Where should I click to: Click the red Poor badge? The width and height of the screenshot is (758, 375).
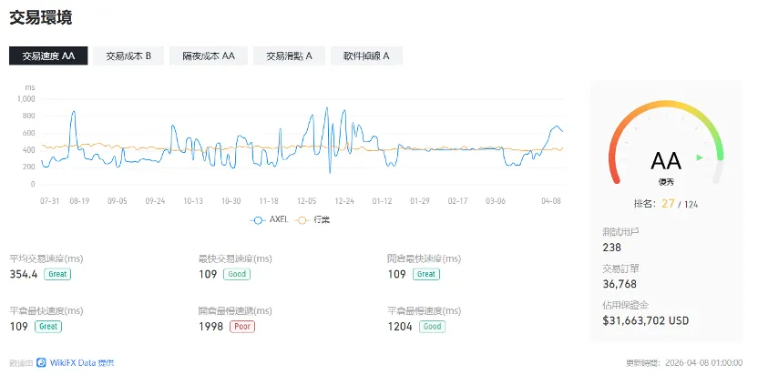point(242,326)
